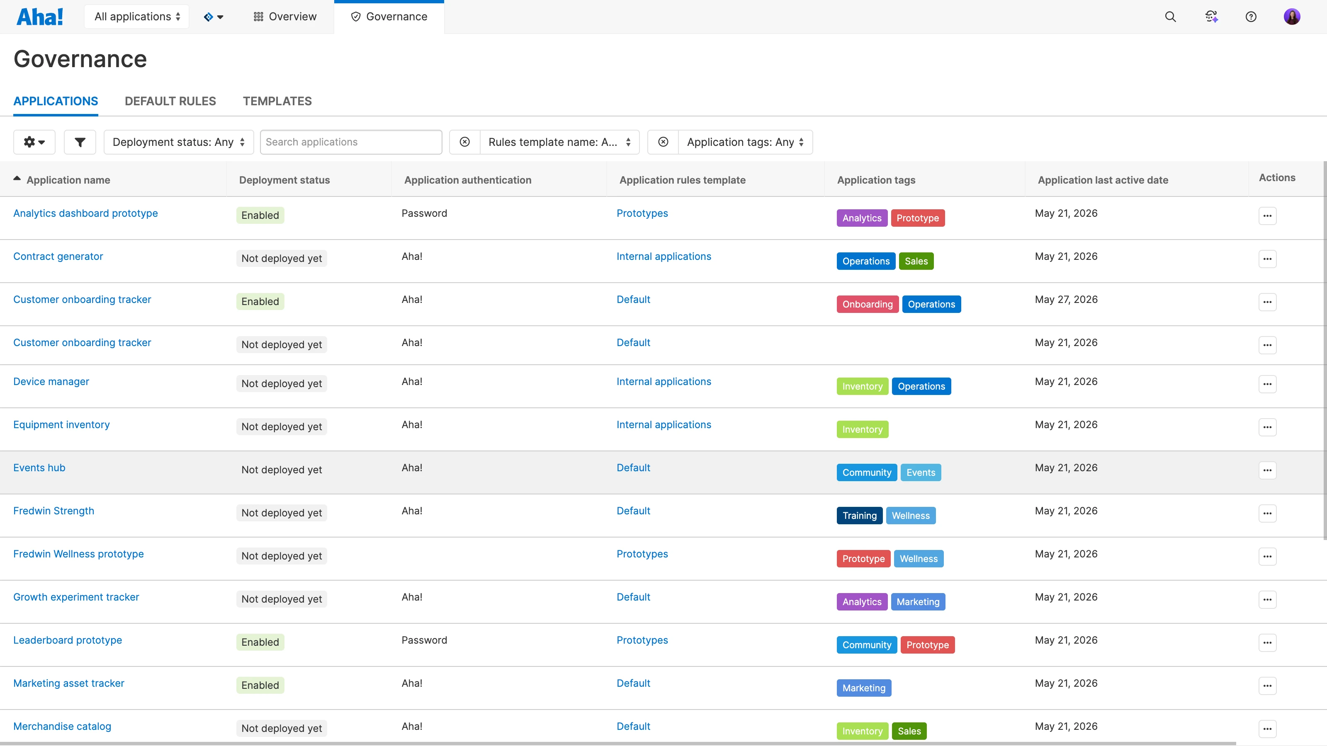Remove the Rules template name filter
1327x746 pixels.
tap(464, 142)
